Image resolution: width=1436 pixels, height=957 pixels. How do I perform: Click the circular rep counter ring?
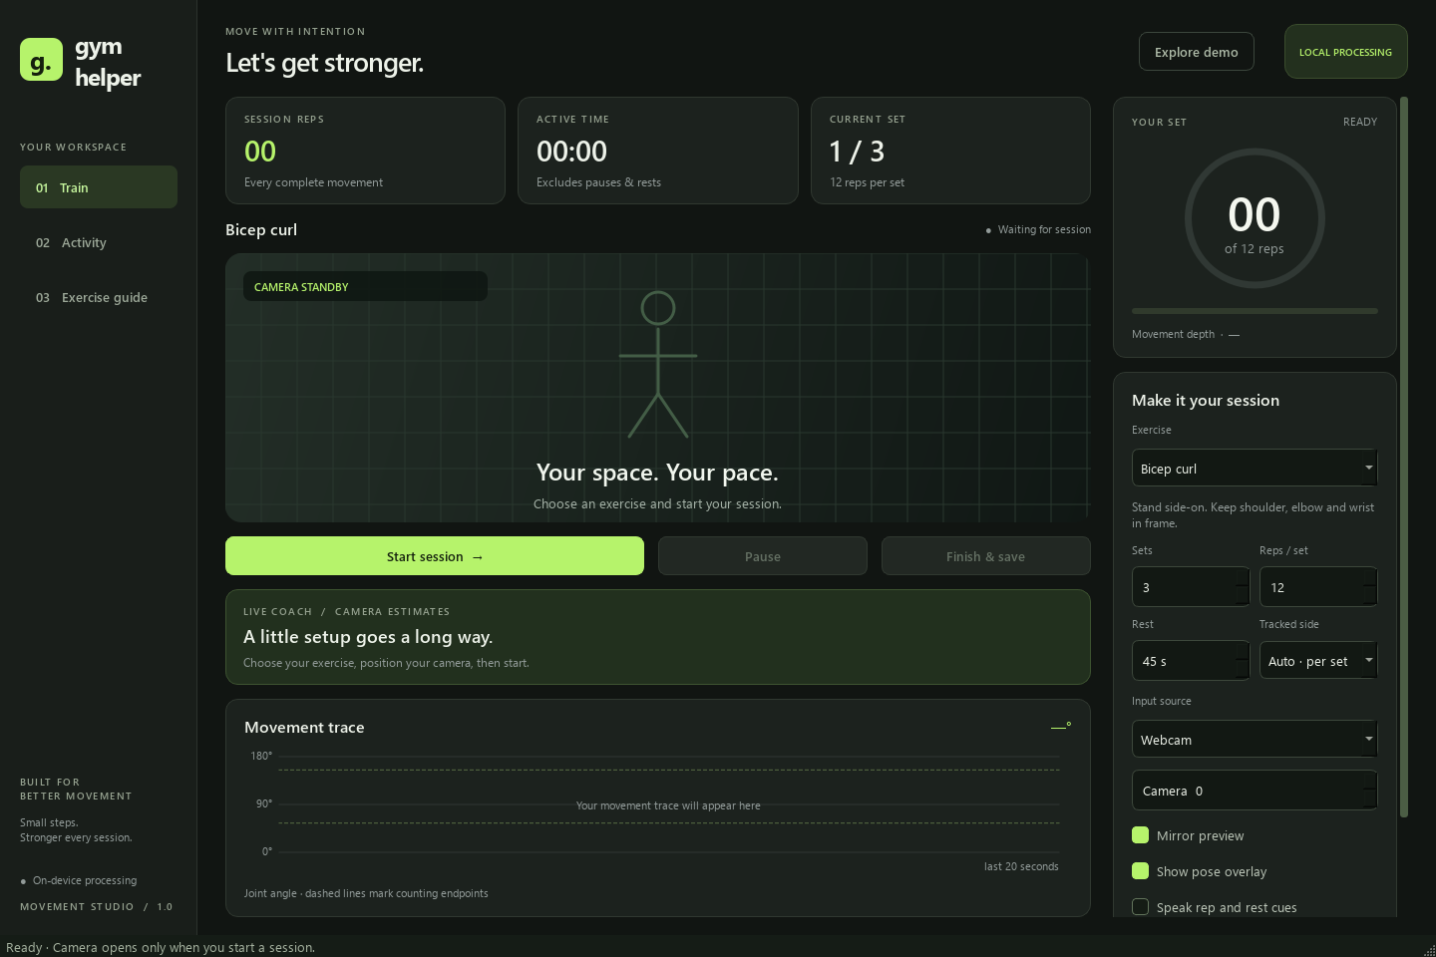coord(1255,218)
